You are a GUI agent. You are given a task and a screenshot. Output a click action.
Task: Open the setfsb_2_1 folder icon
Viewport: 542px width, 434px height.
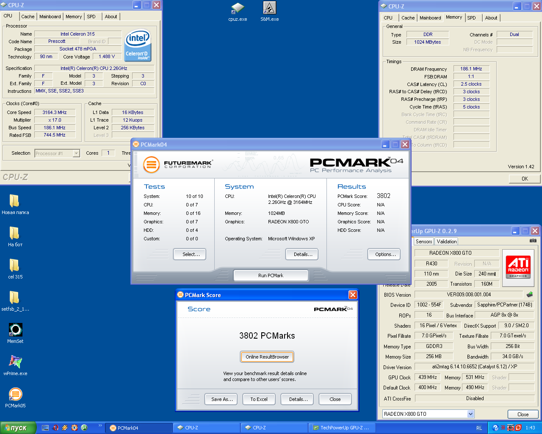tap(15, 301)
